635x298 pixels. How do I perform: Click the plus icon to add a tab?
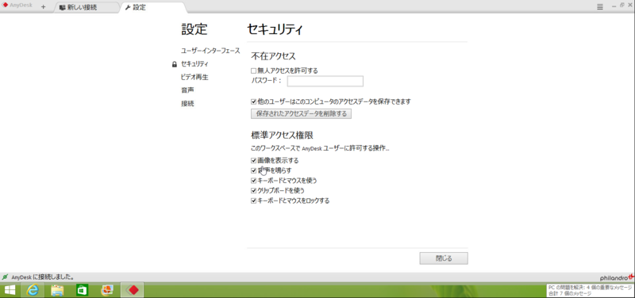coord(44,7)
